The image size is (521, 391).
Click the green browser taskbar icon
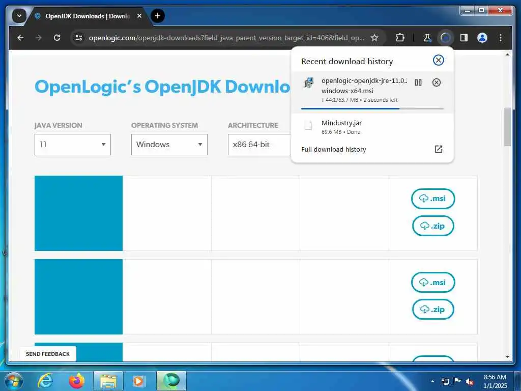(x=171, y=381)
